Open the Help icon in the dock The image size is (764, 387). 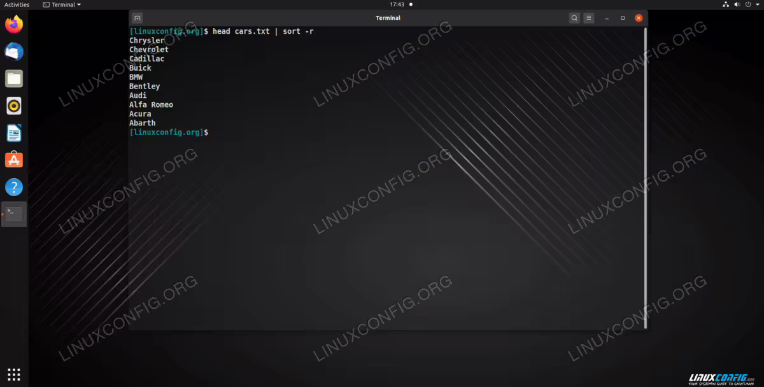point(14,187)
